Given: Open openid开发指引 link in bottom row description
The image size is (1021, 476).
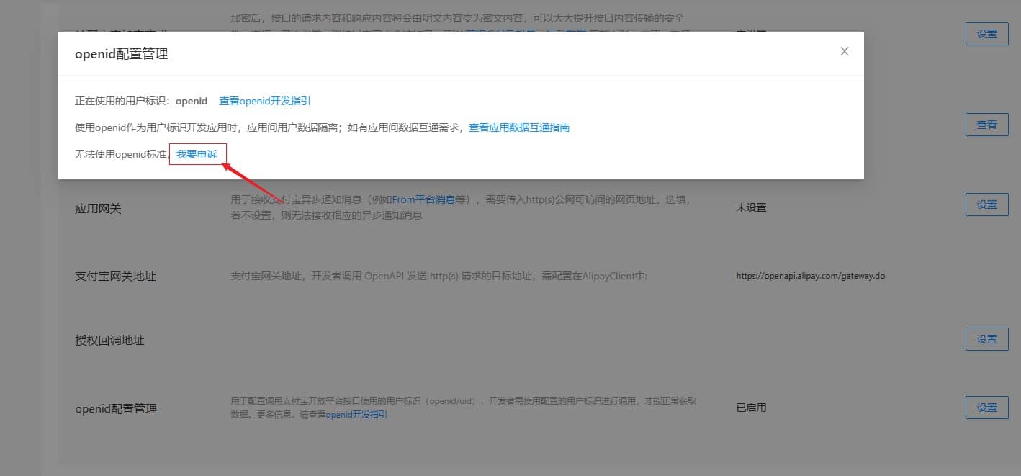Looking at the screenshot, I should coord(356,415).
